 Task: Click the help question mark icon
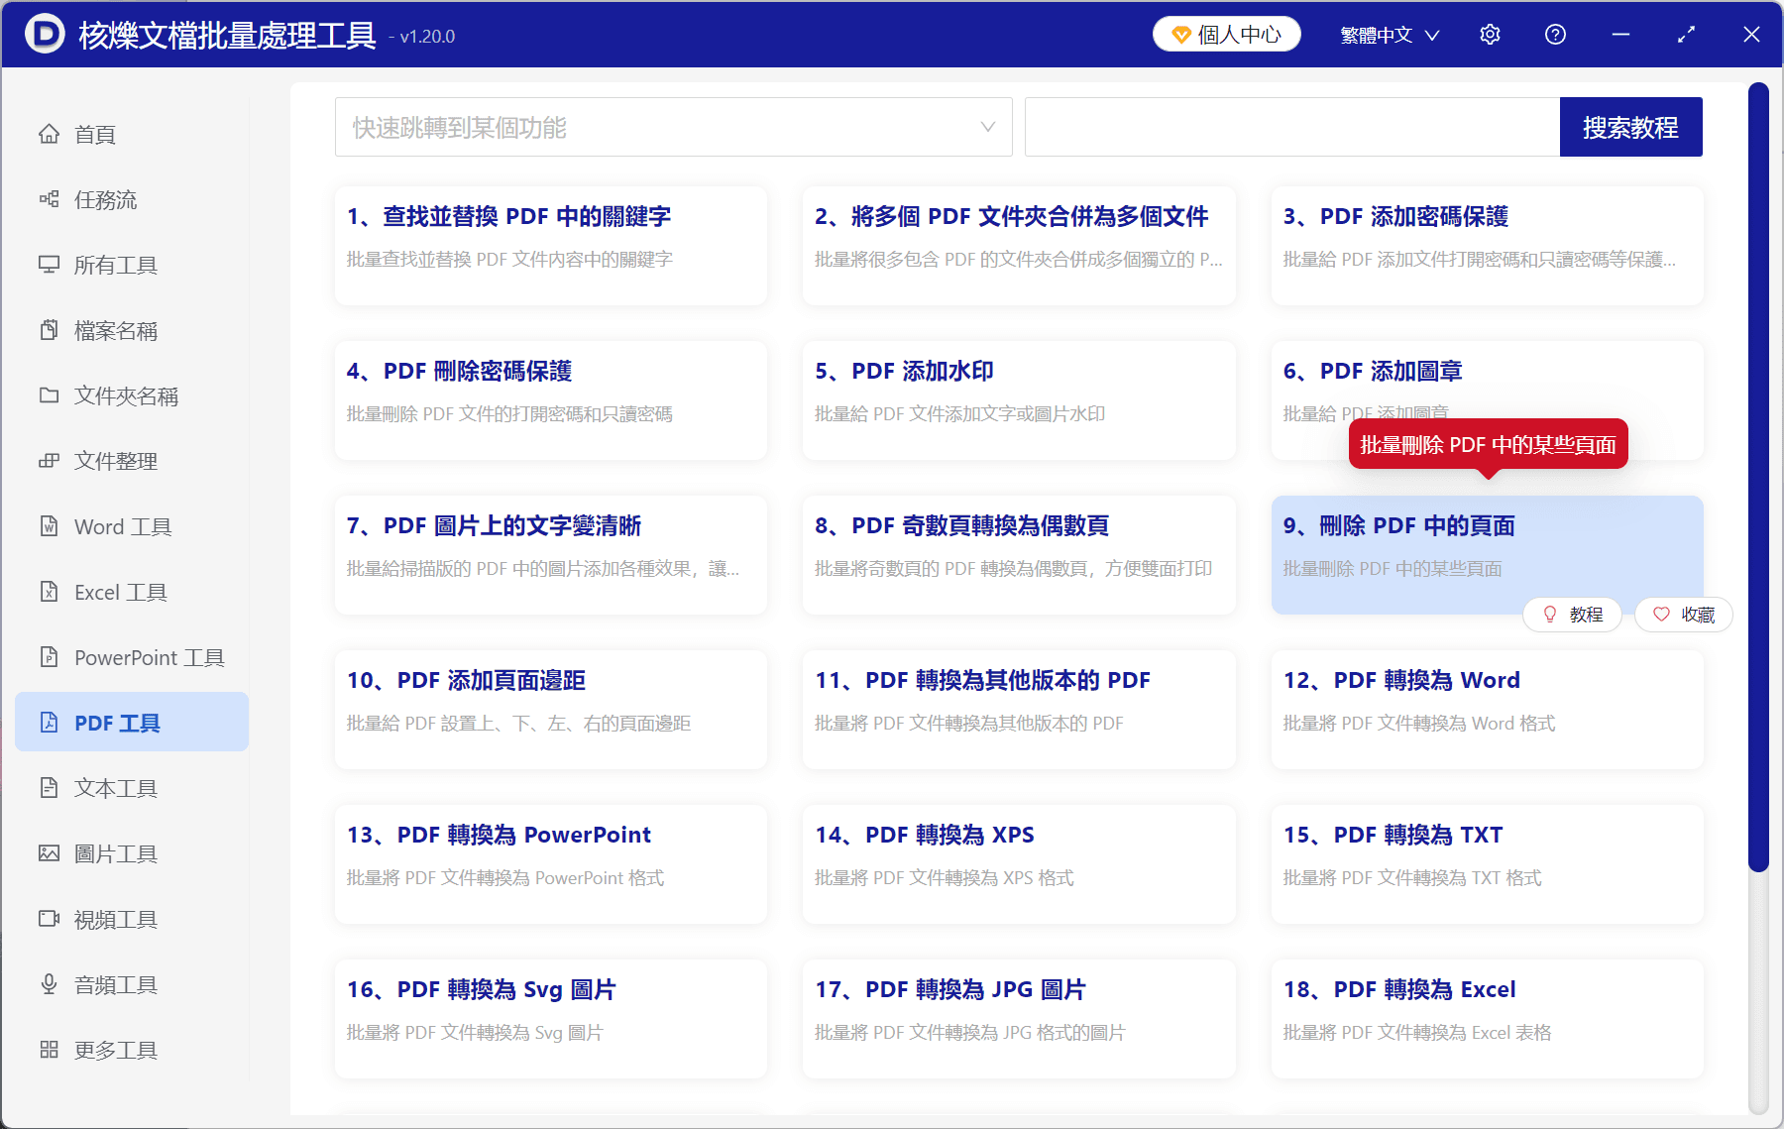(1555, 34)
